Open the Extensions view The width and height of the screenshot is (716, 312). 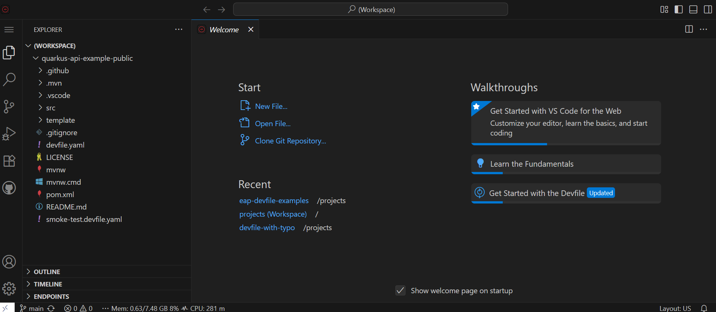coord(9,161)
